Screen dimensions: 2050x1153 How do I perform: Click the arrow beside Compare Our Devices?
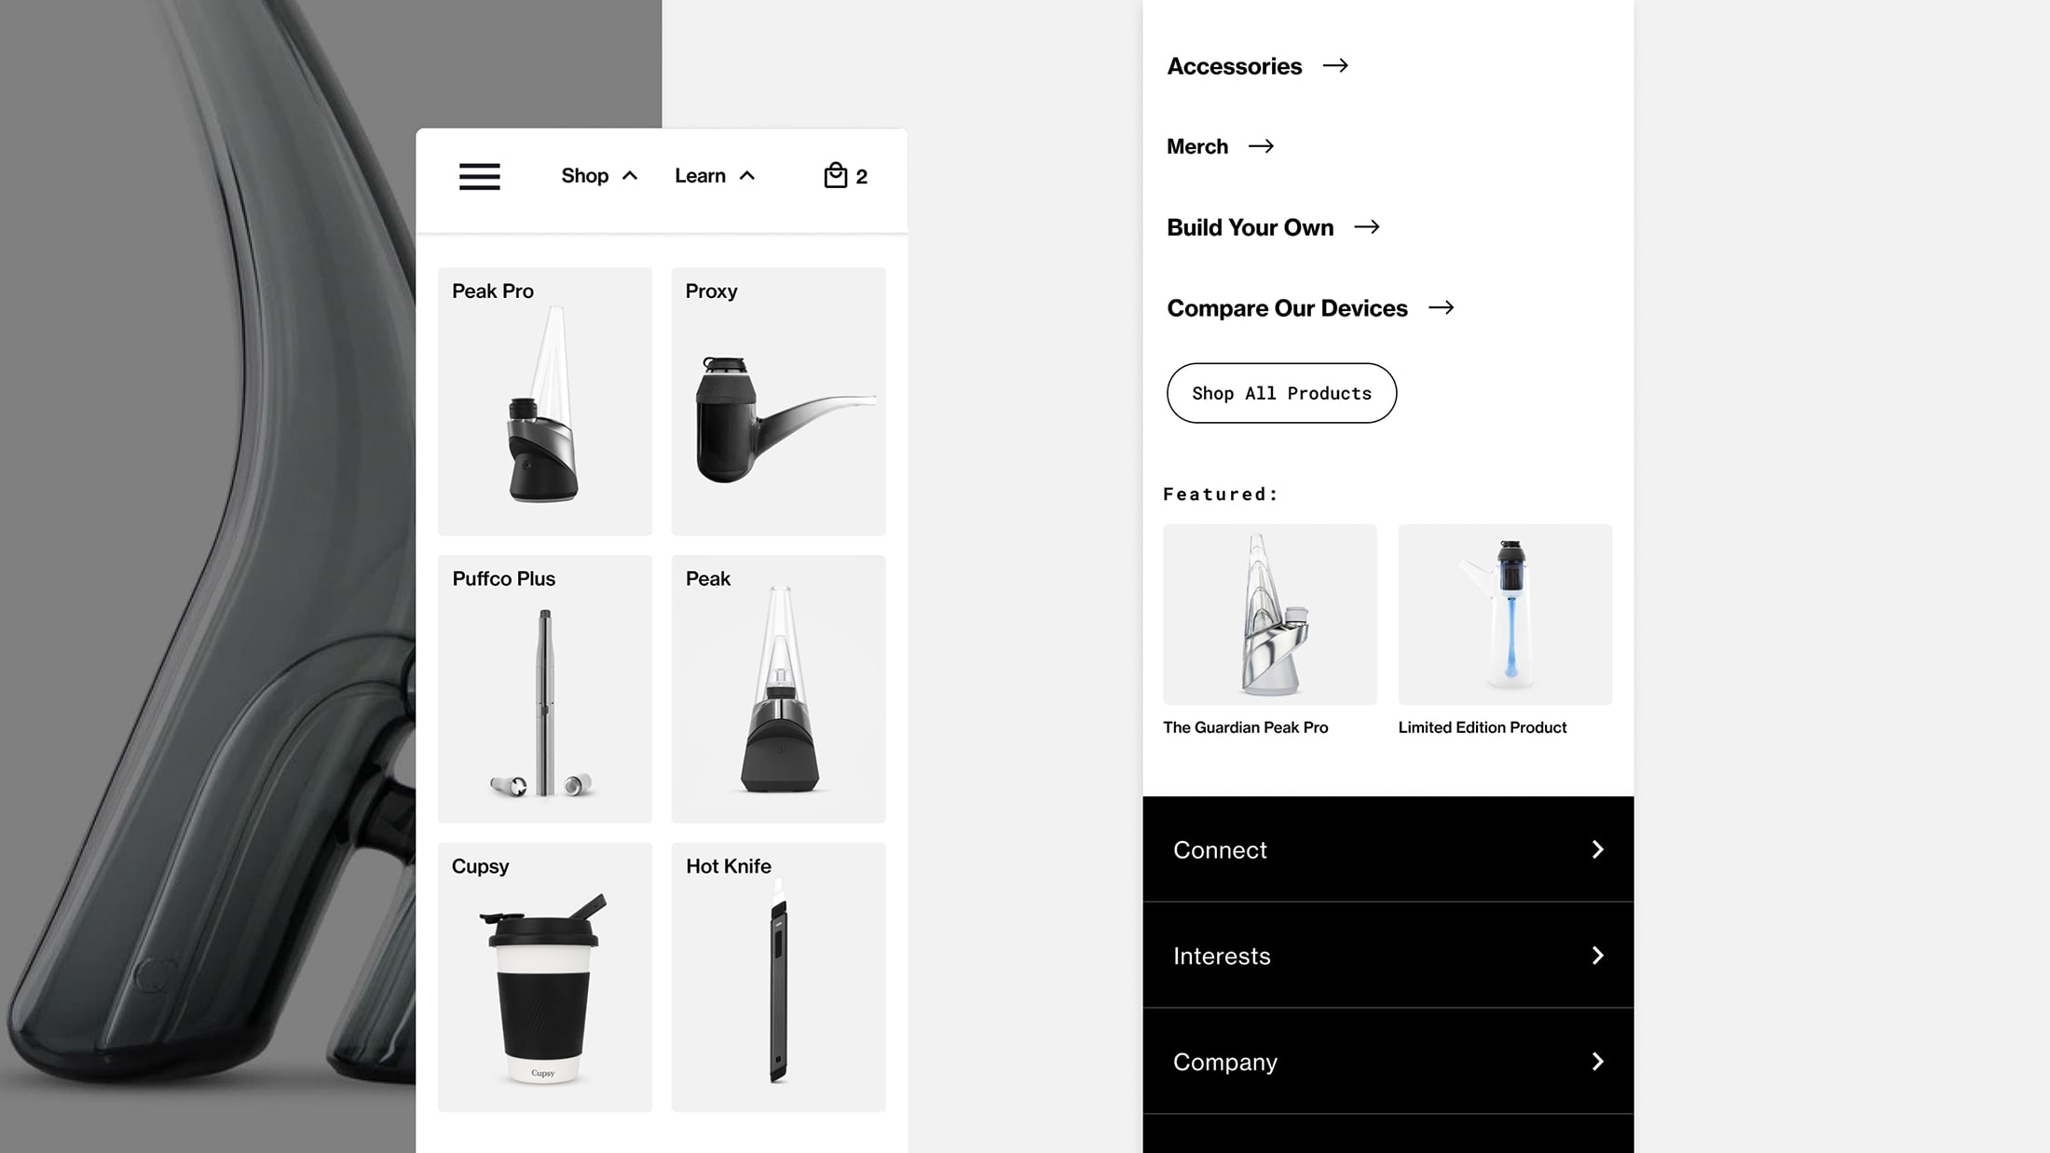pos(1441,307)
